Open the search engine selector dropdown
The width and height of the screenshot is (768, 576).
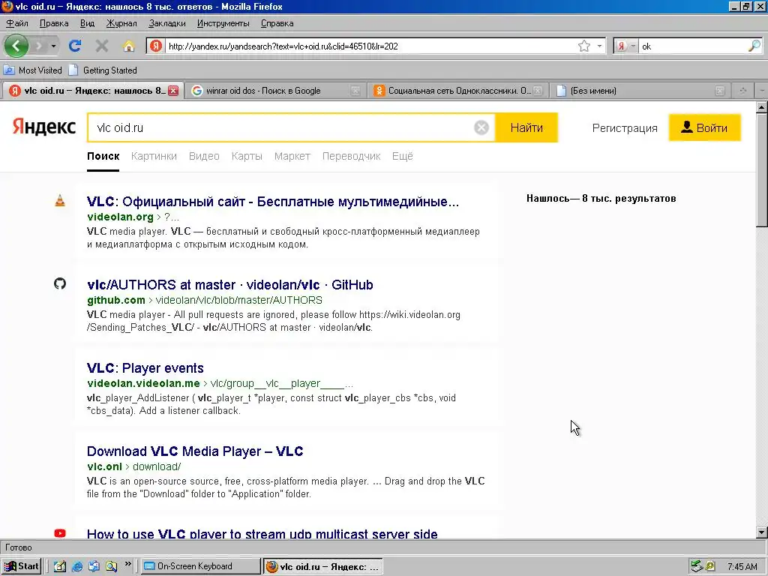point(625,46)
